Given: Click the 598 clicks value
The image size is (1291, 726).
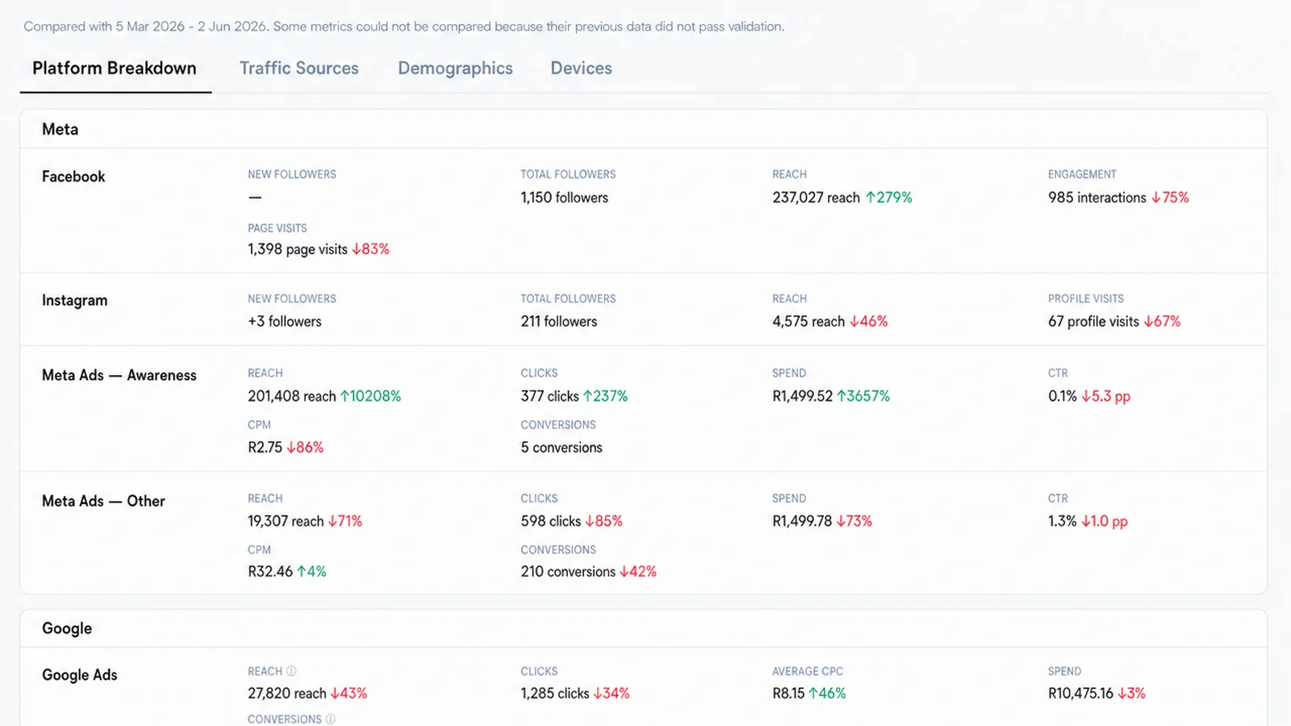Looking at the screenshot, I should coord(551,521).
